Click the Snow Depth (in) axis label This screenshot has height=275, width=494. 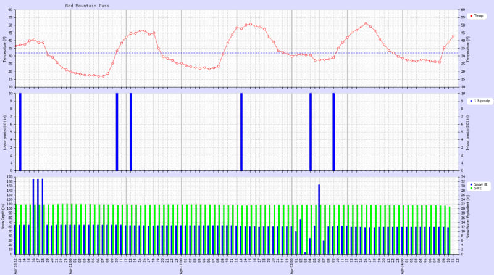point(3,216)
